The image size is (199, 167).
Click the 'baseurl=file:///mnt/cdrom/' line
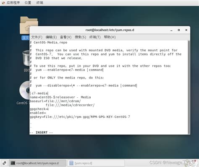point(55,101)
